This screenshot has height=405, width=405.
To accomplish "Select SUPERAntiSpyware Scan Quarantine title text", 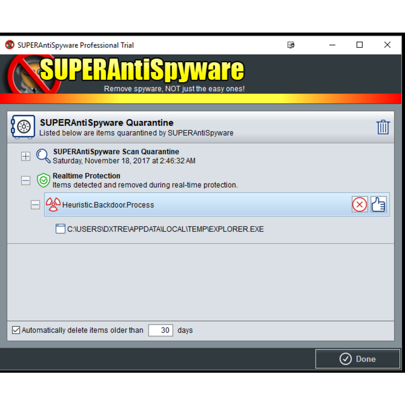I will tap(116, 152).
